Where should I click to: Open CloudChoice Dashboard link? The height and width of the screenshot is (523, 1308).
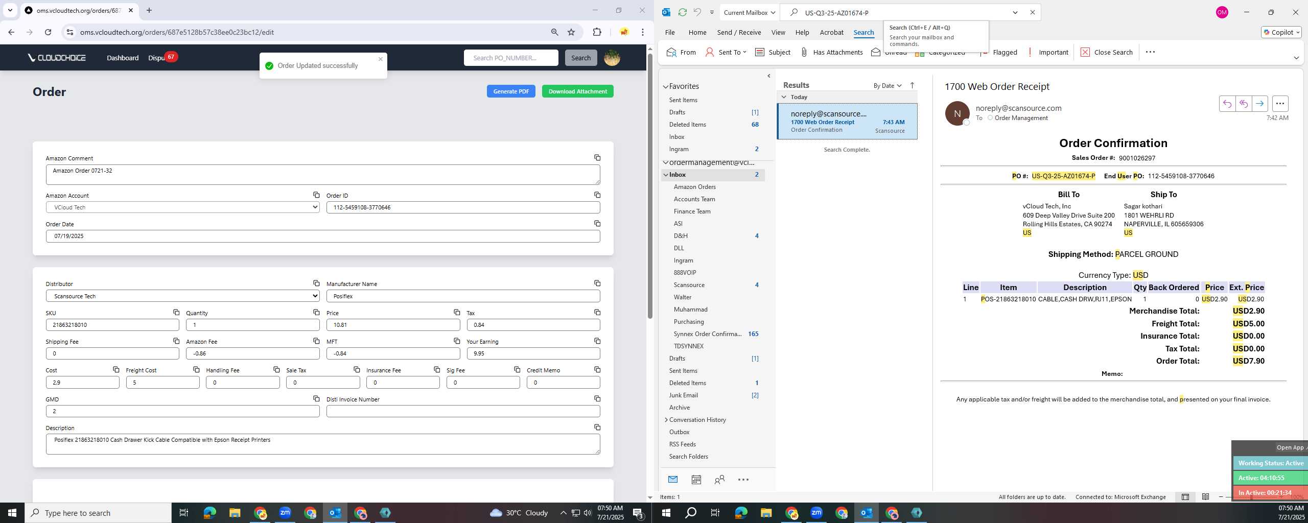(x=123, y=58)
